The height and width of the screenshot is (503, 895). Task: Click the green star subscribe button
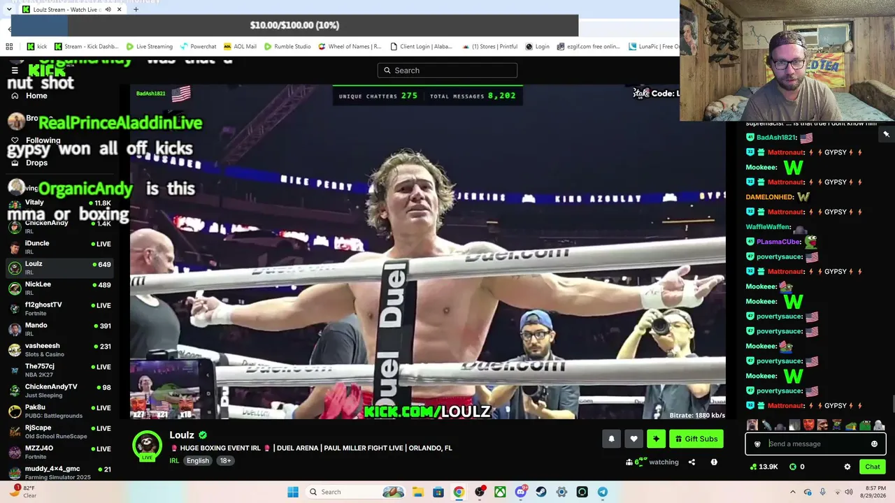[656, 439]
